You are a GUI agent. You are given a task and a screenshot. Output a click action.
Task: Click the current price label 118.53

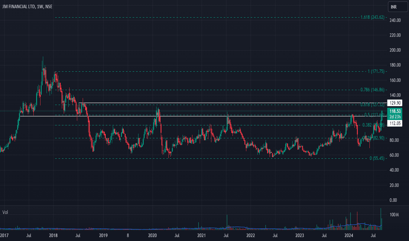pos(395,111)
